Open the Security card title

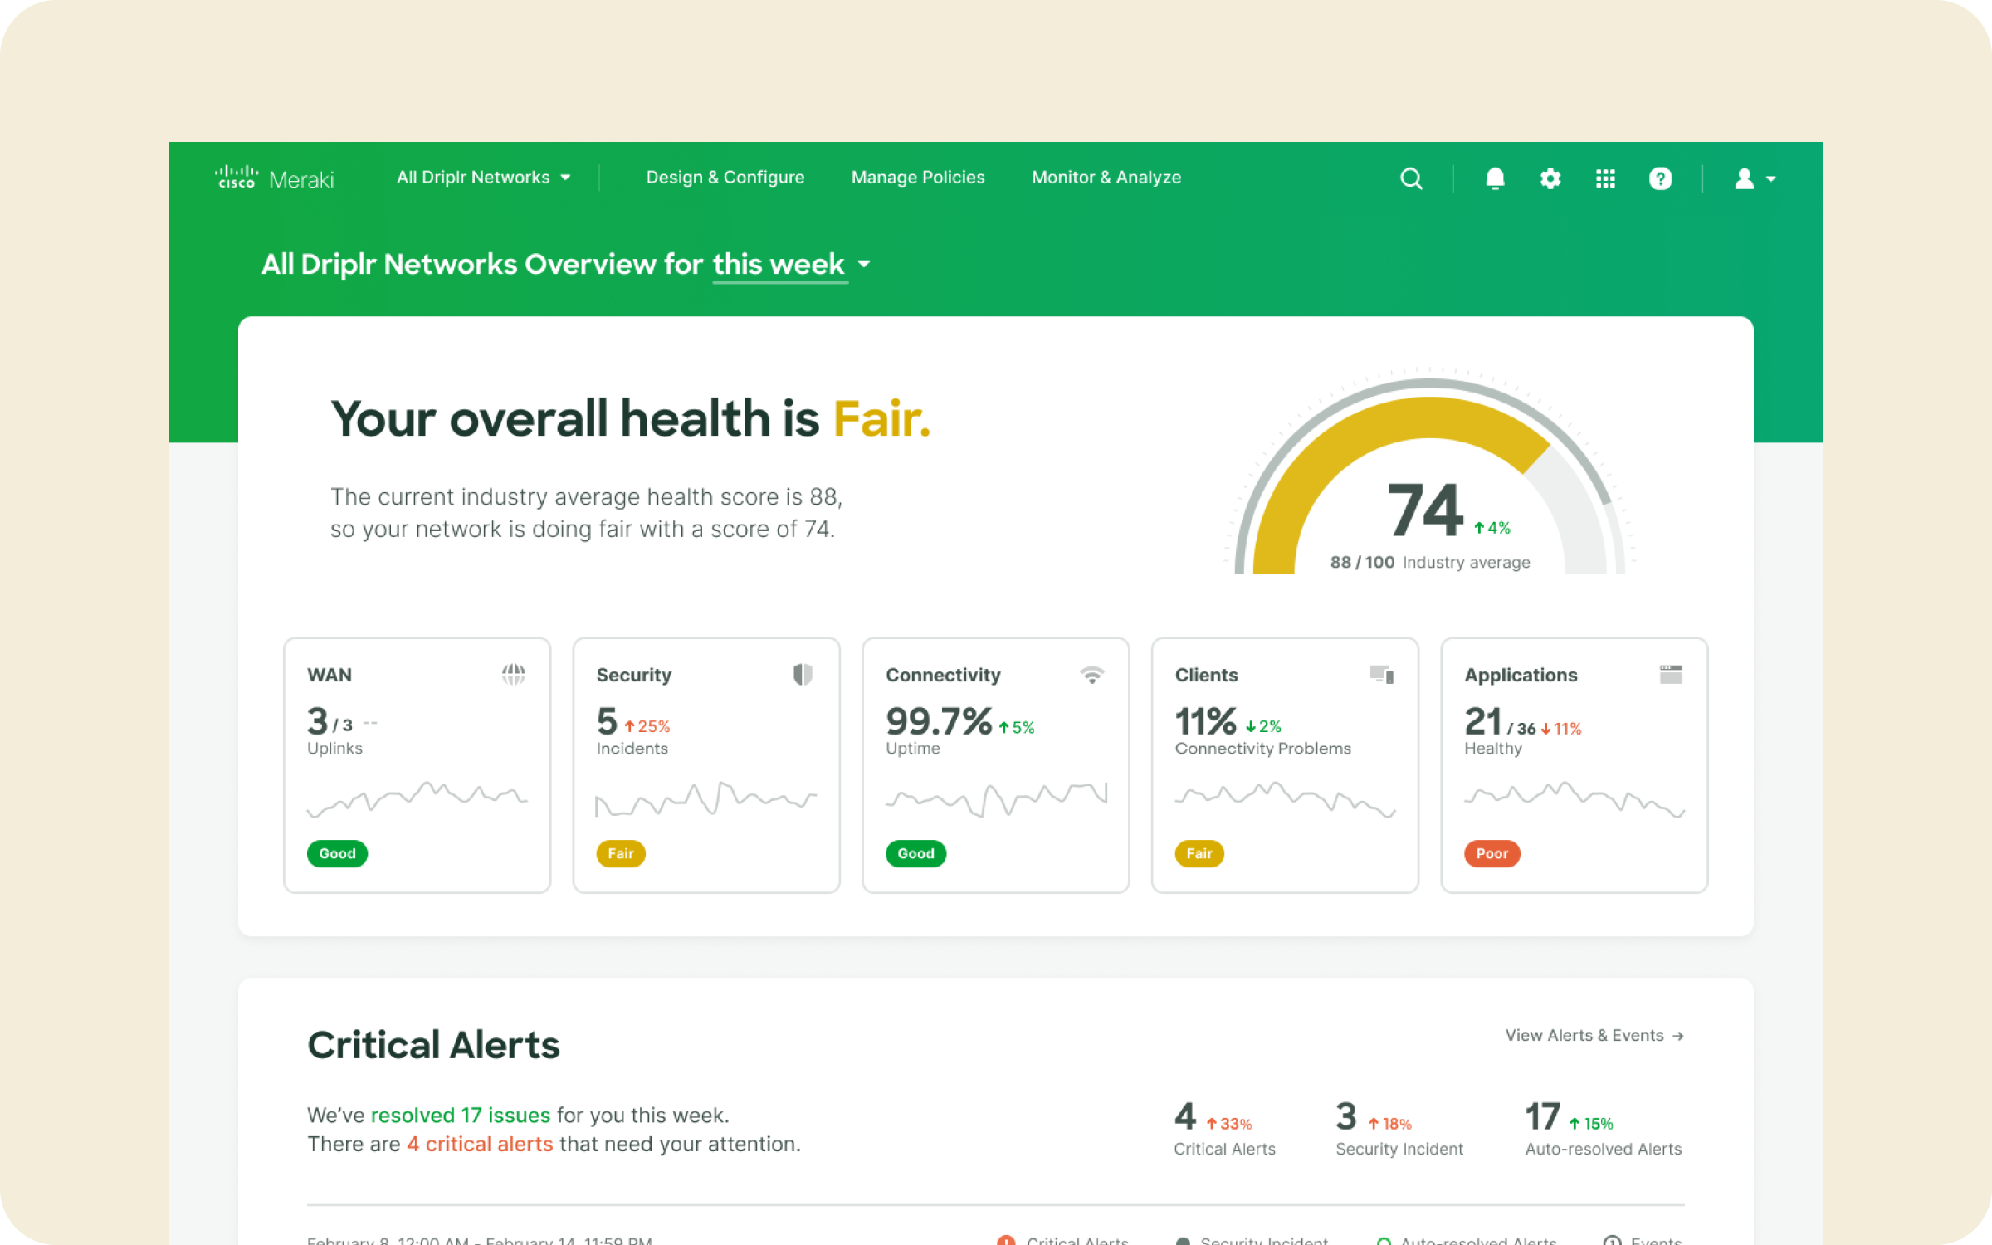pyautogui.click(x=634, y=676)
